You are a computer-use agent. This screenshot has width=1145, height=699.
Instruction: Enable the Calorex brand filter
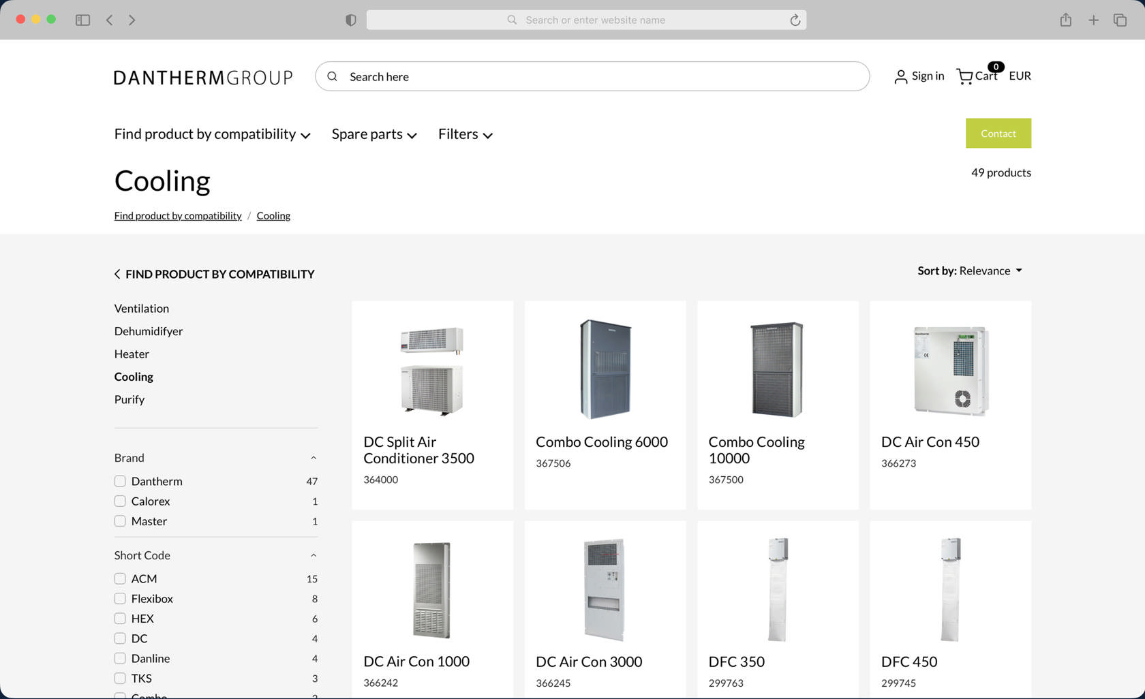tap(120, 501)
